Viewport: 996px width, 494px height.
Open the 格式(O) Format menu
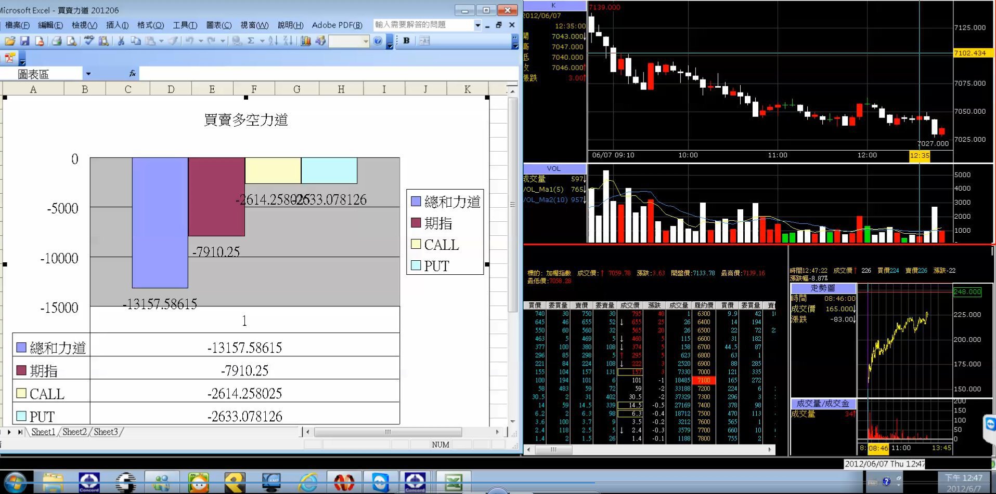coord(150,25)
